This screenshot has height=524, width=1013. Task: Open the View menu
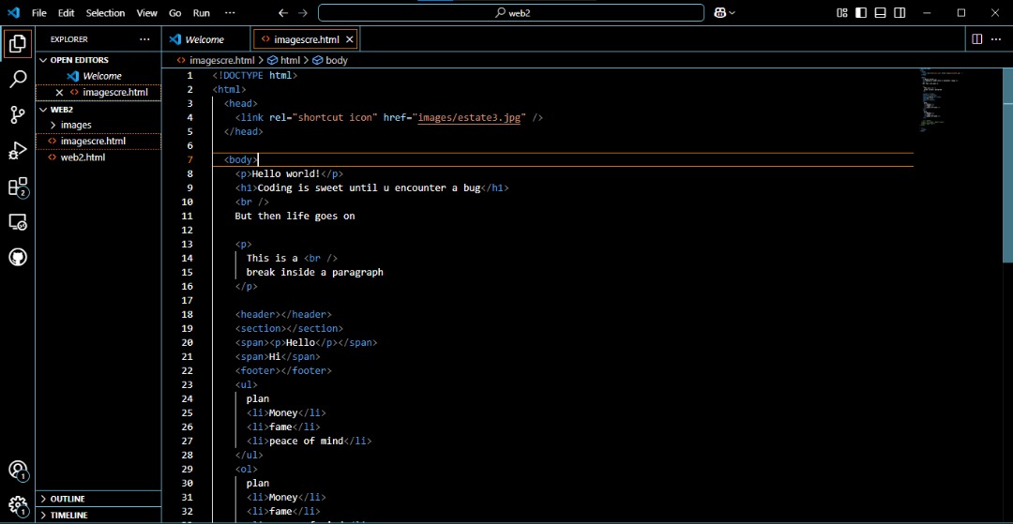pos(146,13)
